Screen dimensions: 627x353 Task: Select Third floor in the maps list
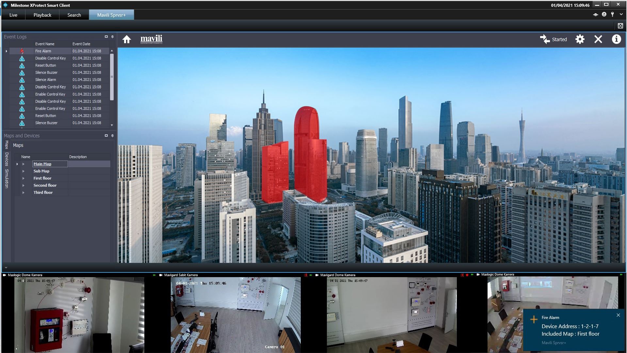click(43, 193)
